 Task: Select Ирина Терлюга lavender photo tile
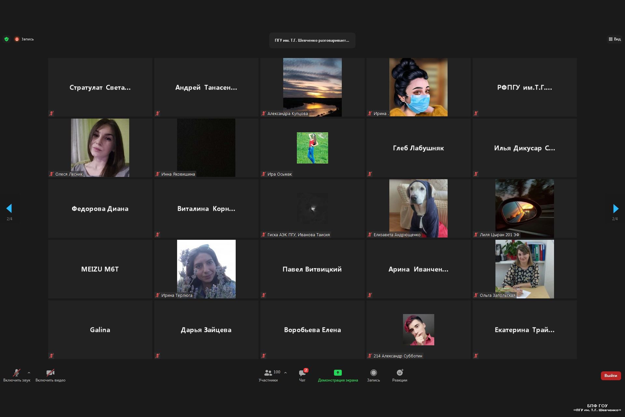pyautogui.click(x=206, y=269)
